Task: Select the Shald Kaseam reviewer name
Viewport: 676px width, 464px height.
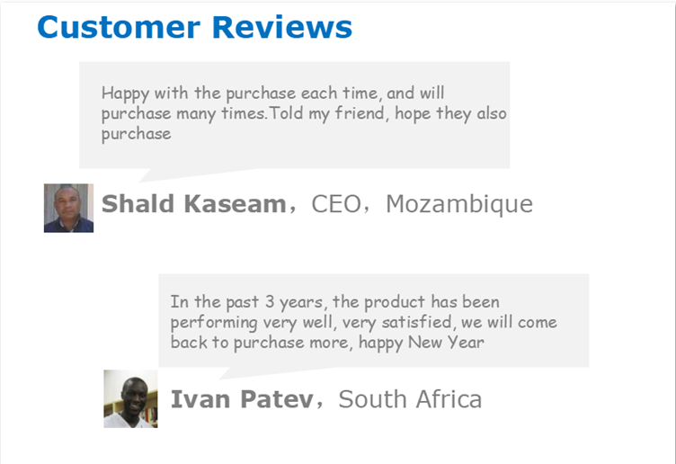Action: point(193,204)
